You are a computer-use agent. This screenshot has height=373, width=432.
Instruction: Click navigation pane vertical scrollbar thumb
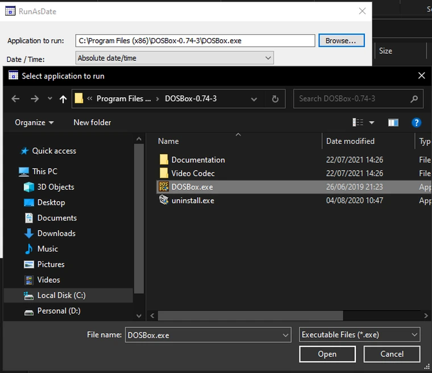click(139, 219)
